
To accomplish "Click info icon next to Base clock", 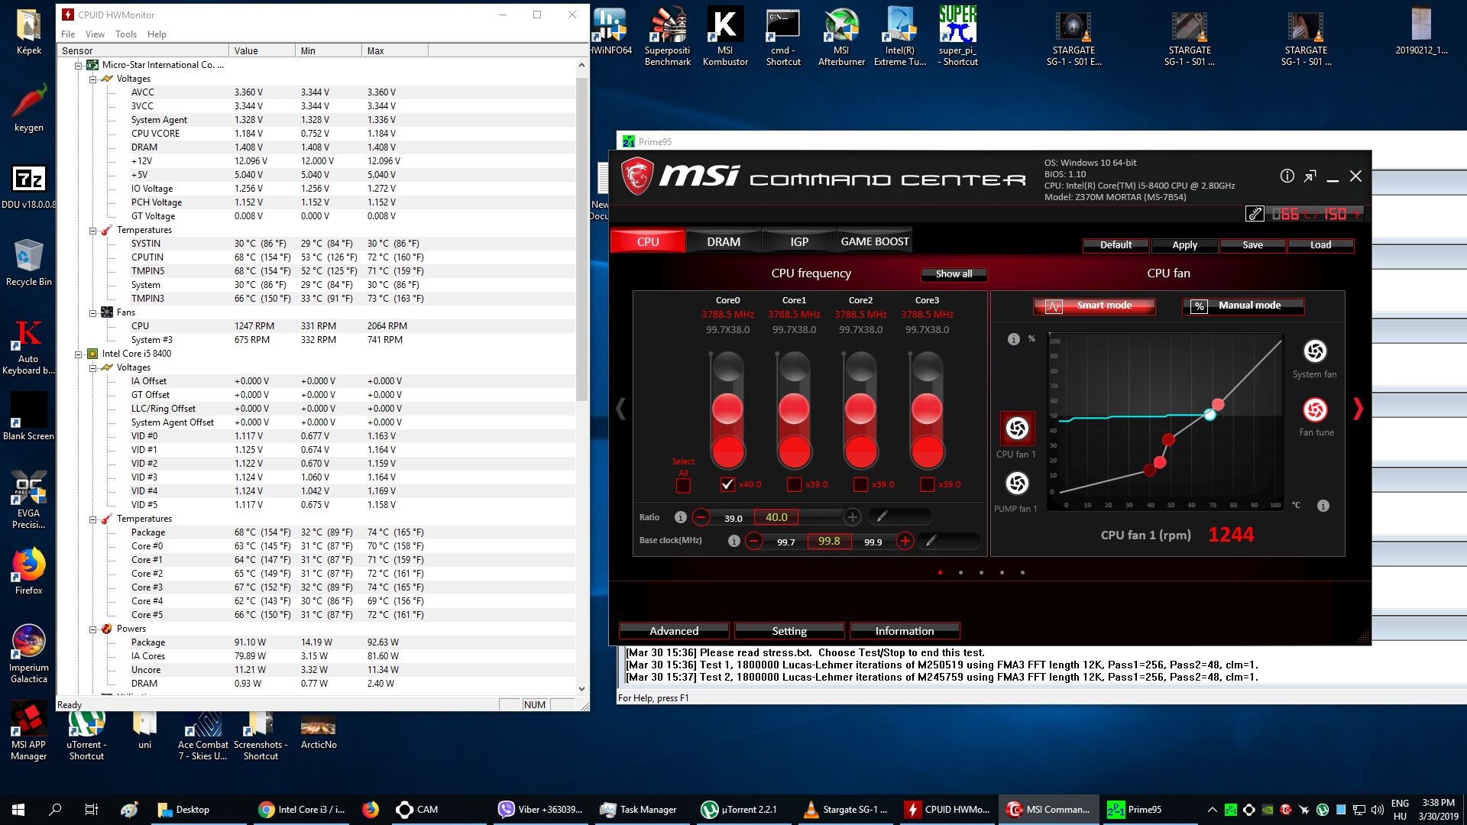I will pyautogui.click(x=733, y=541).
